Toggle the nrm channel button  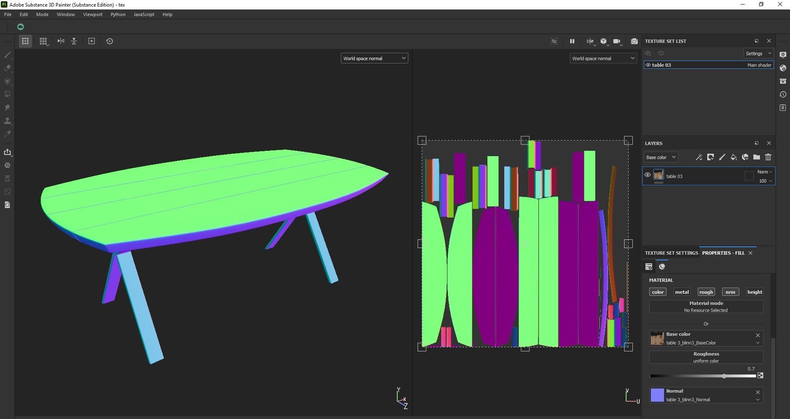tap(730, 292)
